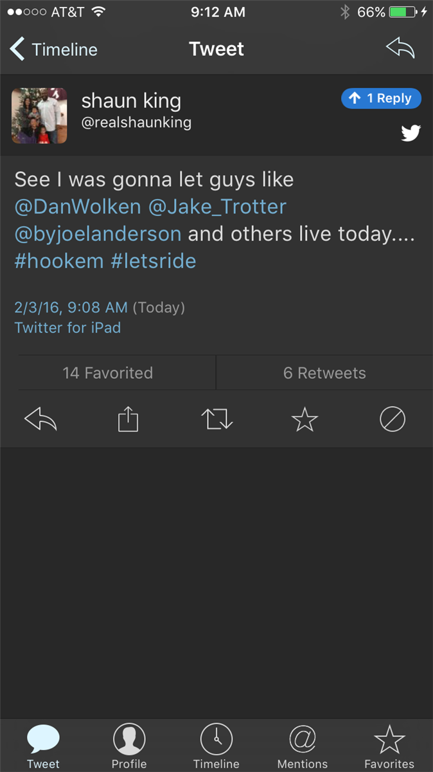
Task: View the 6 Retweets list
Action: click(324, 373)
